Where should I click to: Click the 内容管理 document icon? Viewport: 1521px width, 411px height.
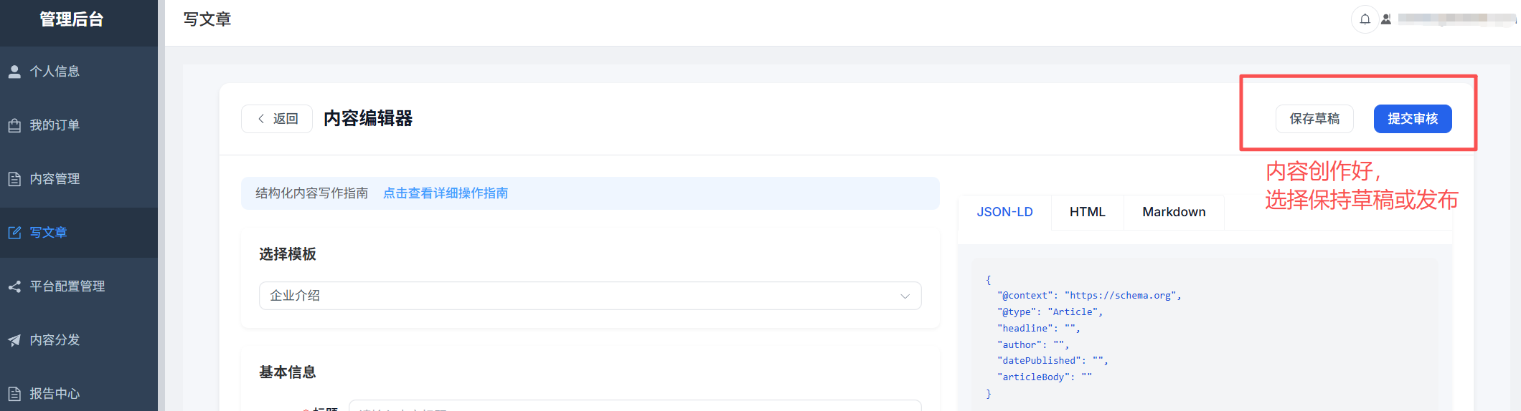tap(14, 179)
